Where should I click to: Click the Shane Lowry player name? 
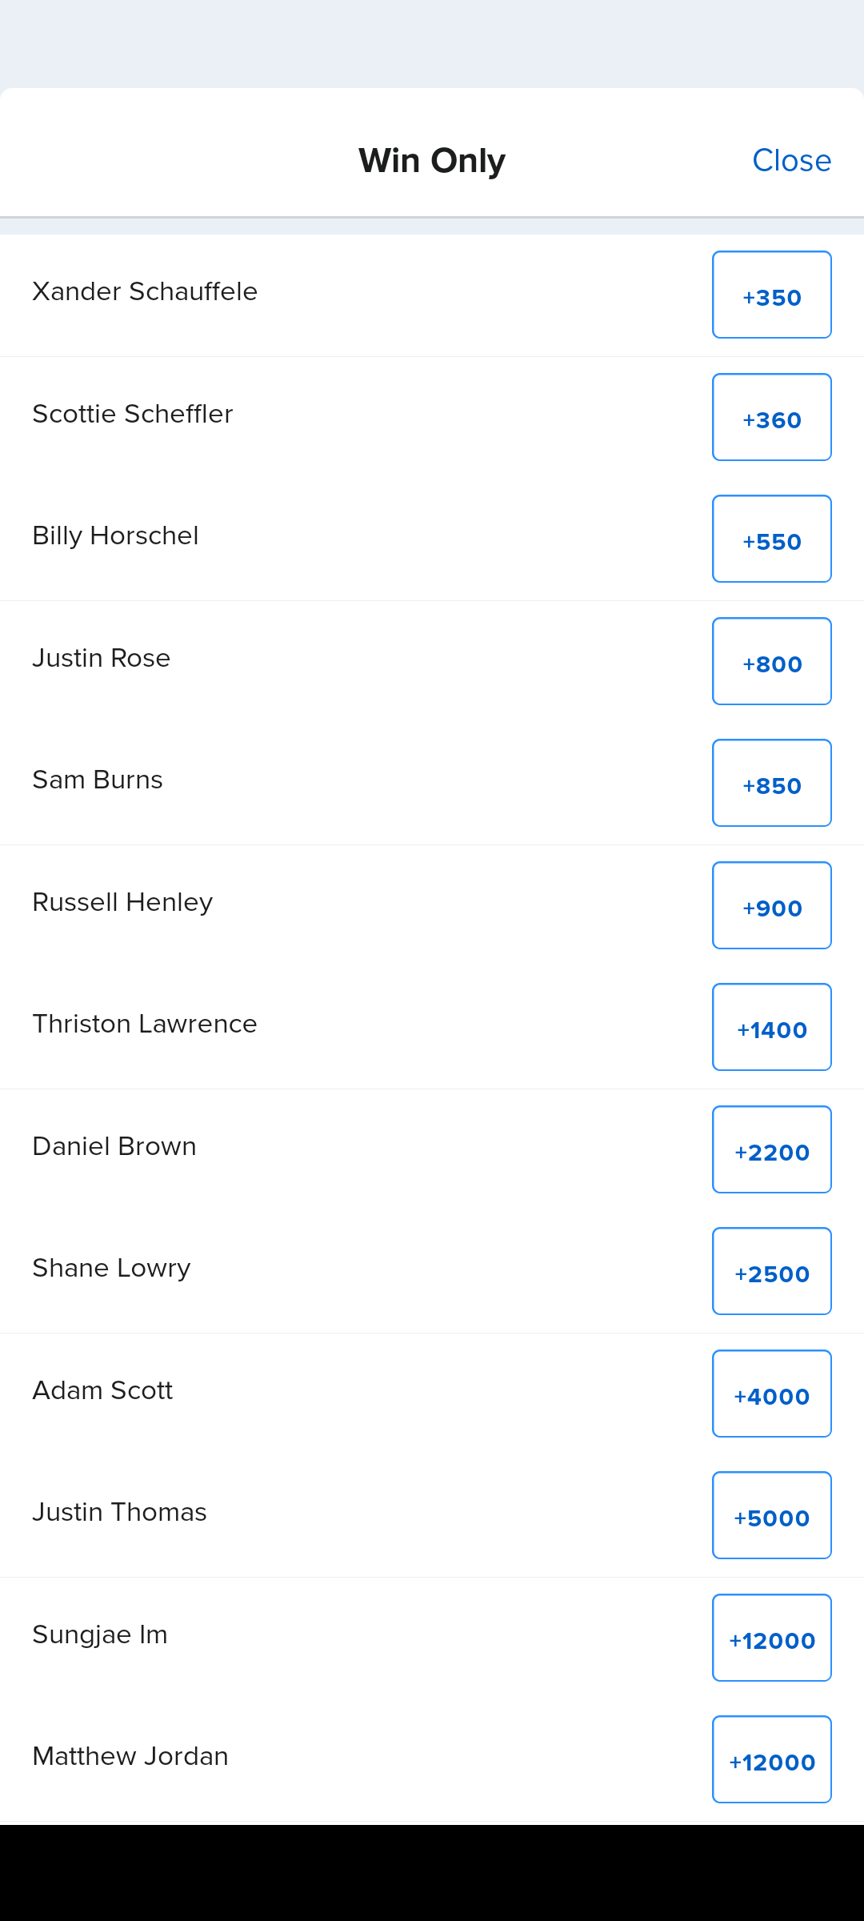(112, 1269)
